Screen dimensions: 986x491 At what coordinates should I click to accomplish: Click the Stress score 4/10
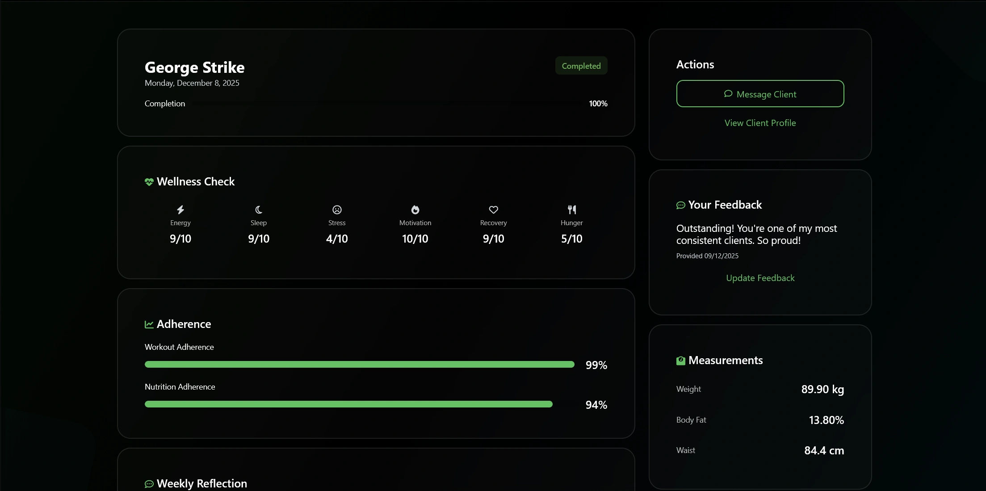337,239
